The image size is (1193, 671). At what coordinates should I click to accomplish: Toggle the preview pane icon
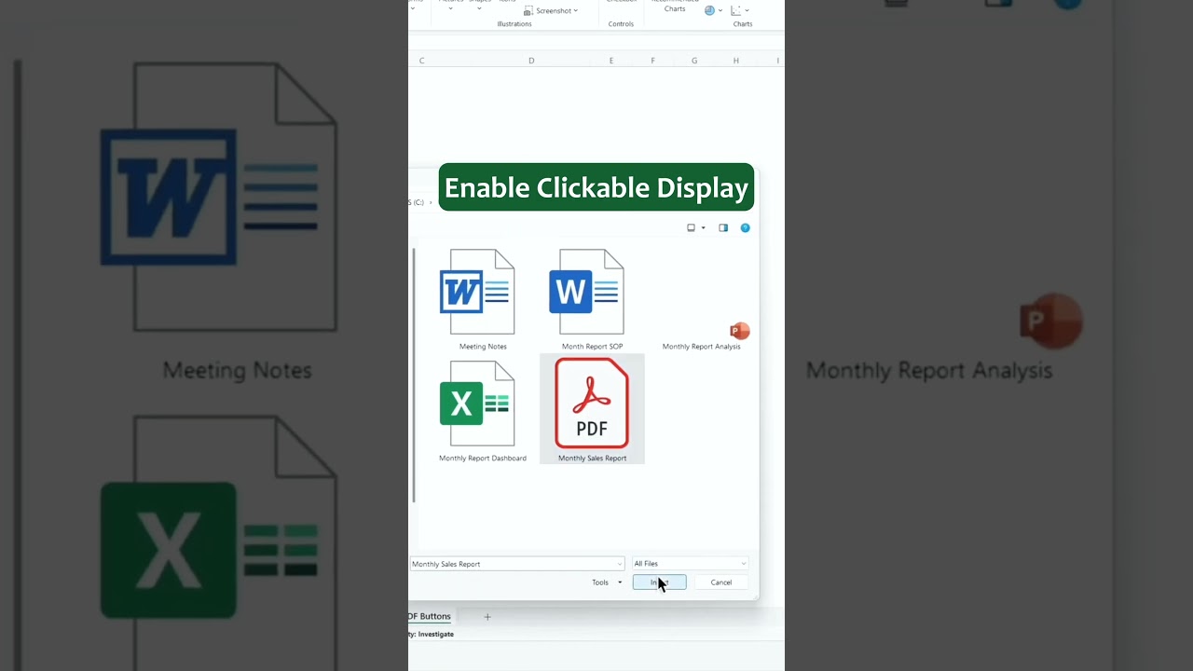[x=722, y=227]
